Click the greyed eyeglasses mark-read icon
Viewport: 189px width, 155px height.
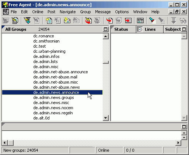point(183,21)
